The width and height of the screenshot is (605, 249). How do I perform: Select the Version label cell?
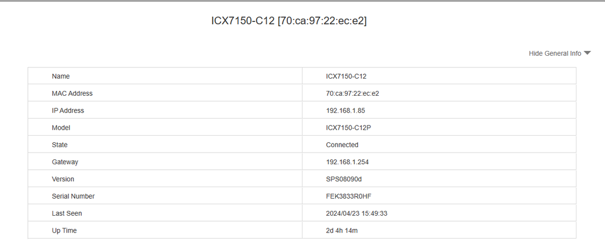coord(64,179)
